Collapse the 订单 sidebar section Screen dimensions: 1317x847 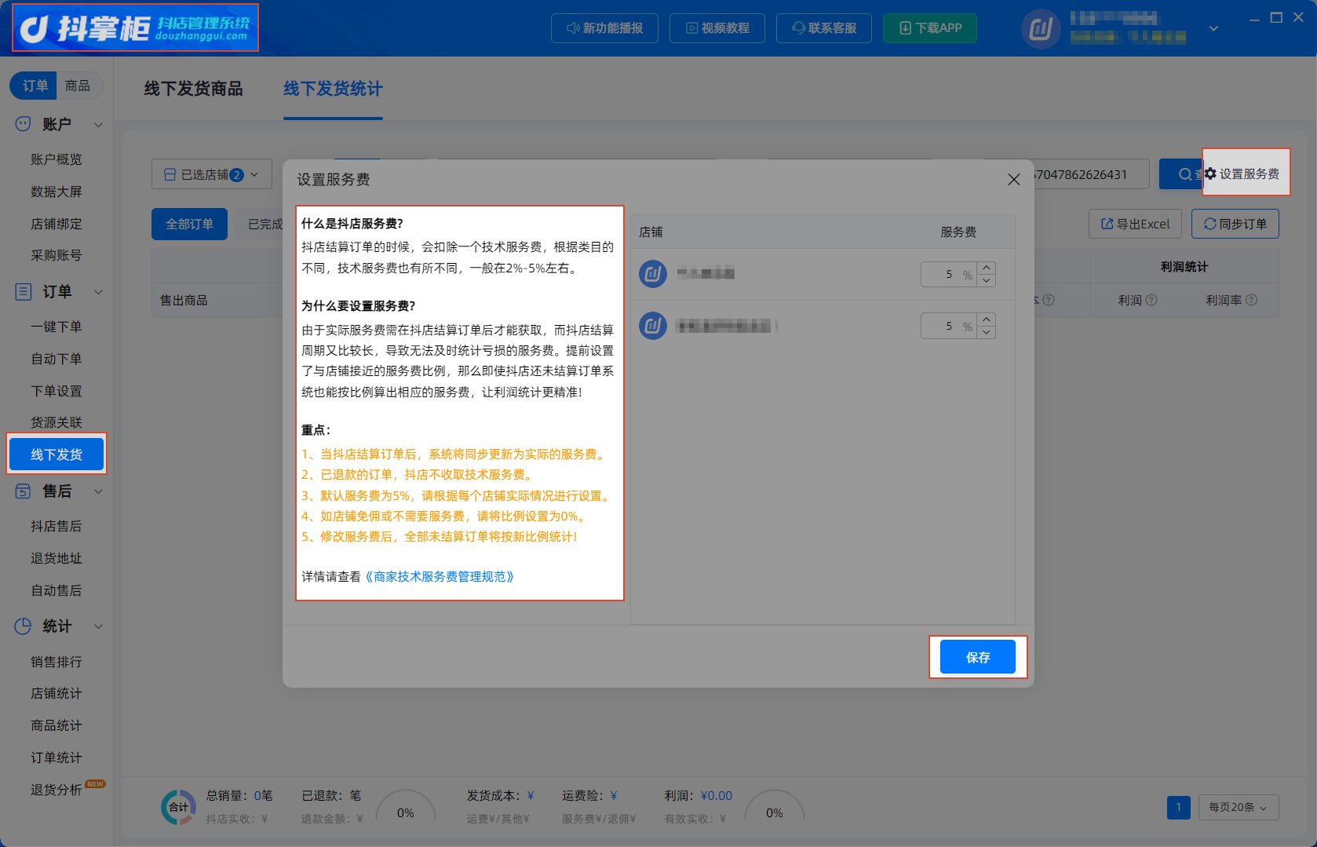tap(99, 292)
